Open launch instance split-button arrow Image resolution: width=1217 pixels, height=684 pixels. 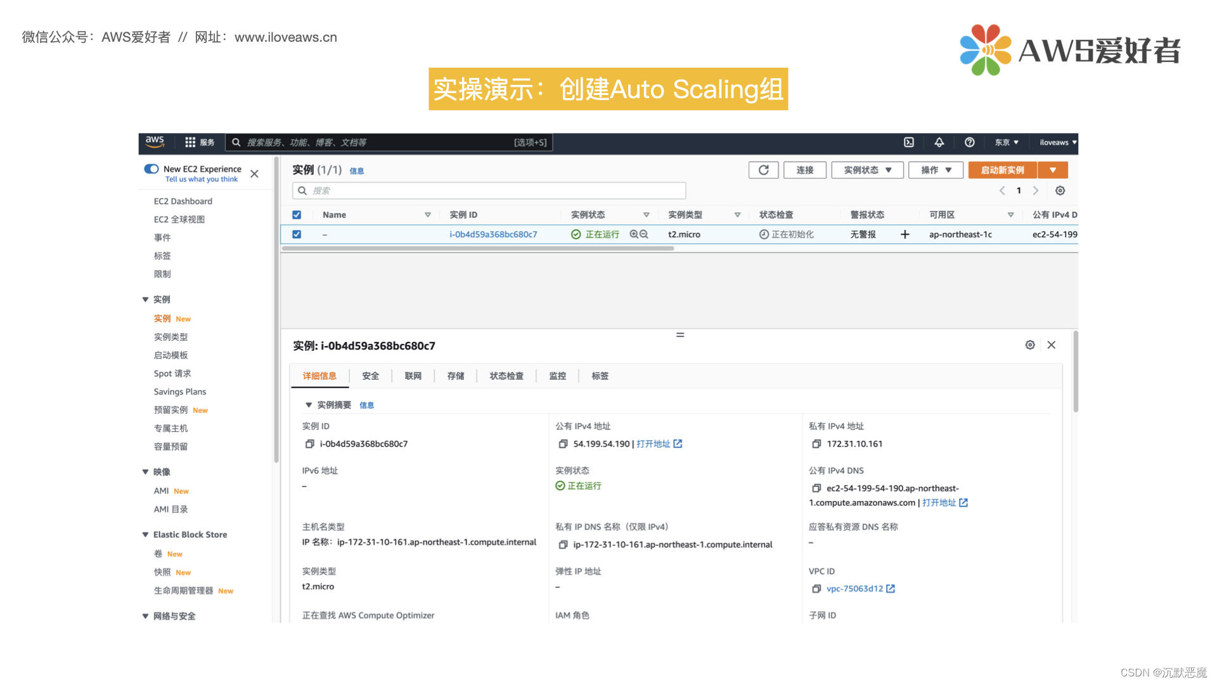click(1053, 170)
